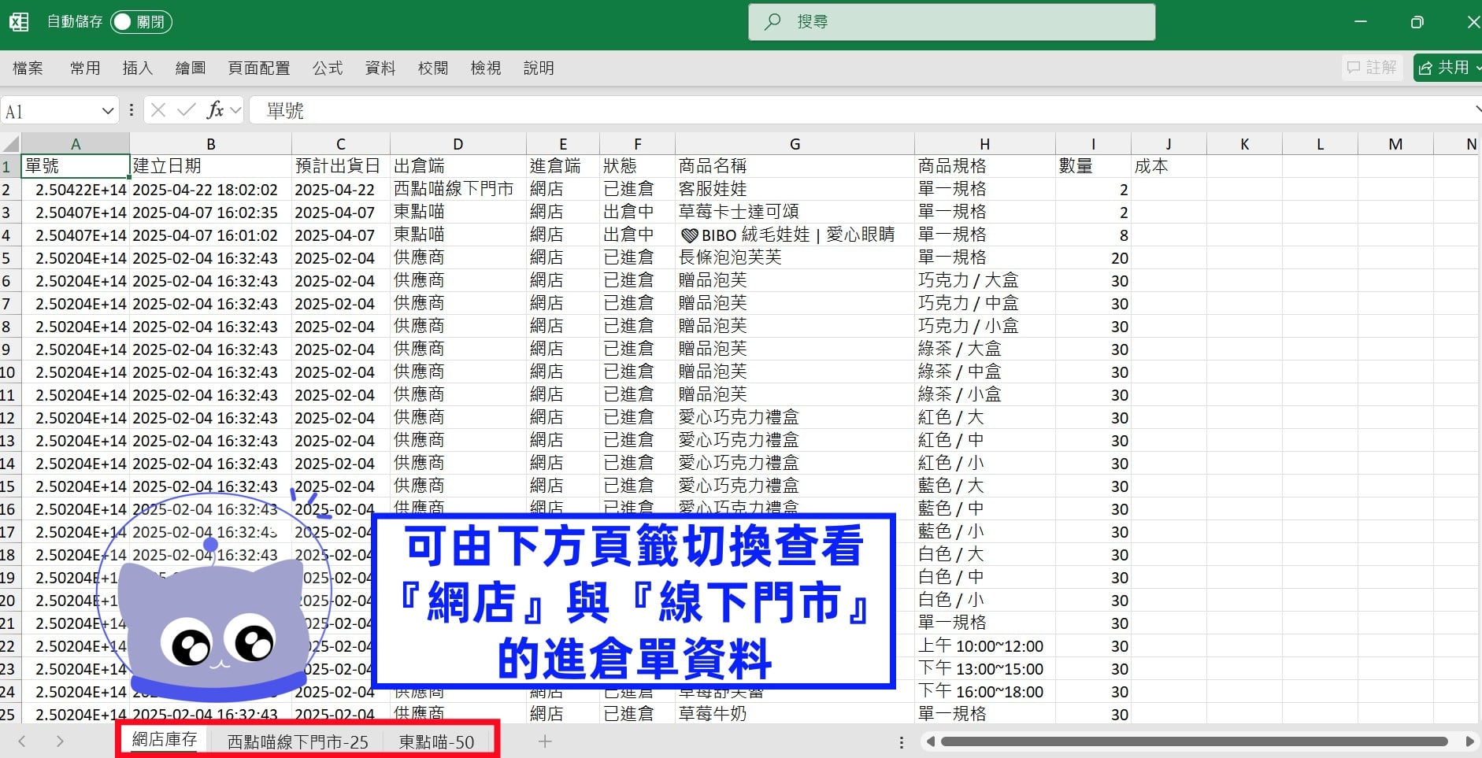Click the cell 西點喵線下門市 in column D
Viewport: 1482px width, 758px height.
458,189
